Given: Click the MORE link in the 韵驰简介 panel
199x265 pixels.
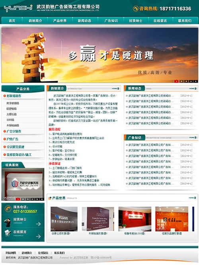Looking at the screenshot, I should pyautogui.click(x=115, y=89).
